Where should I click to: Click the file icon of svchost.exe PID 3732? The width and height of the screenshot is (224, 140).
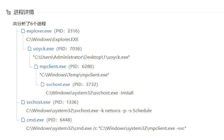tap(42, 85)
